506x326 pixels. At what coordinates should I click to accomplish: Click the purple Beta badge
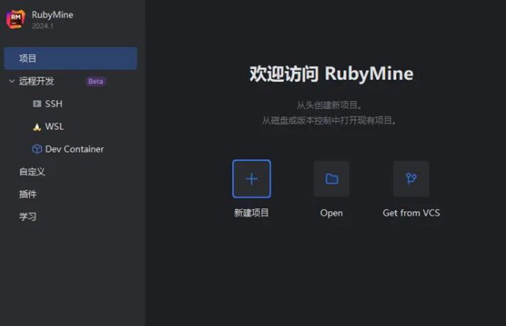click(x=96, y=81)
